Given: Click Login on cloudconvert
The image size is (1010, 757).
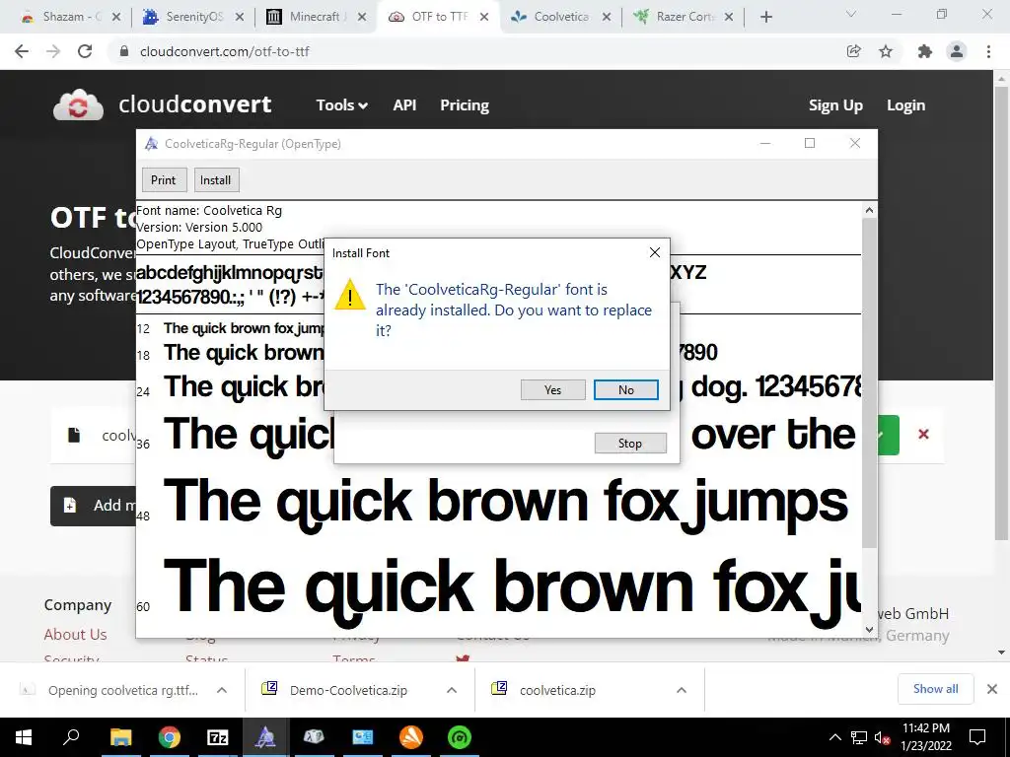Looking at the screenshot, I should (905, 104).
